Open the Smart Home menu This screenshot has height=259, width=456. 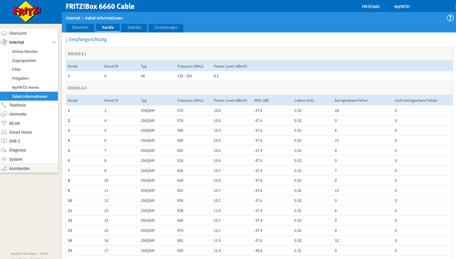click(x=21, y=132)
